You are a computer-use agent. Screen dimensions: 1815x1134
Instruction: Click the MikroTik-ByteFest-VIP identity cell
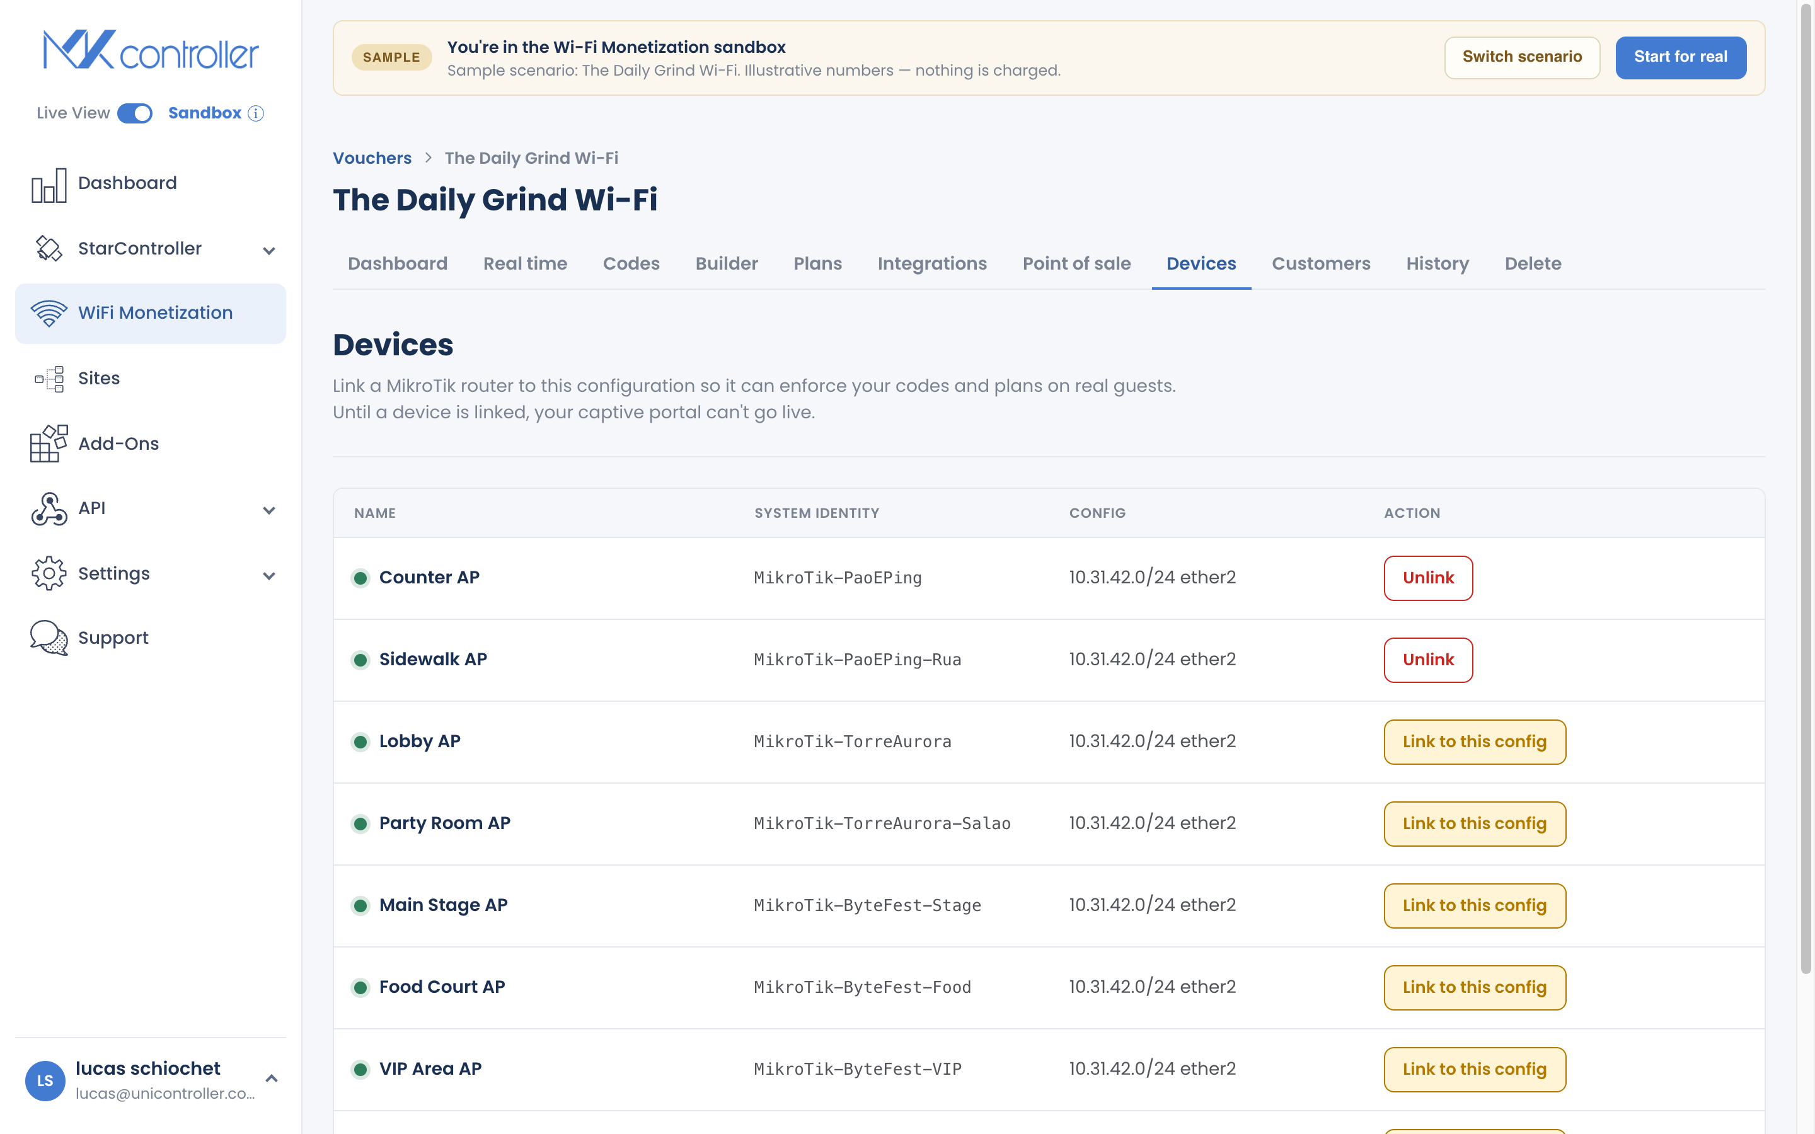[x=858, y=1068]
